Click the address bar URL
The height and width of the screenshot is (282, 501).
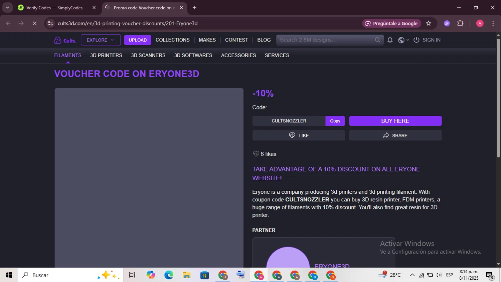[x=128, y=23]
